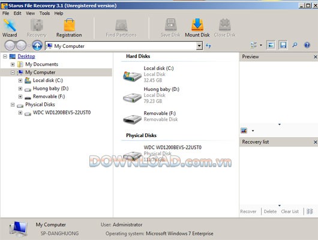Select the Removable (F:) drive icon
This screenshot has height=240, width=318.
[132, 119]
